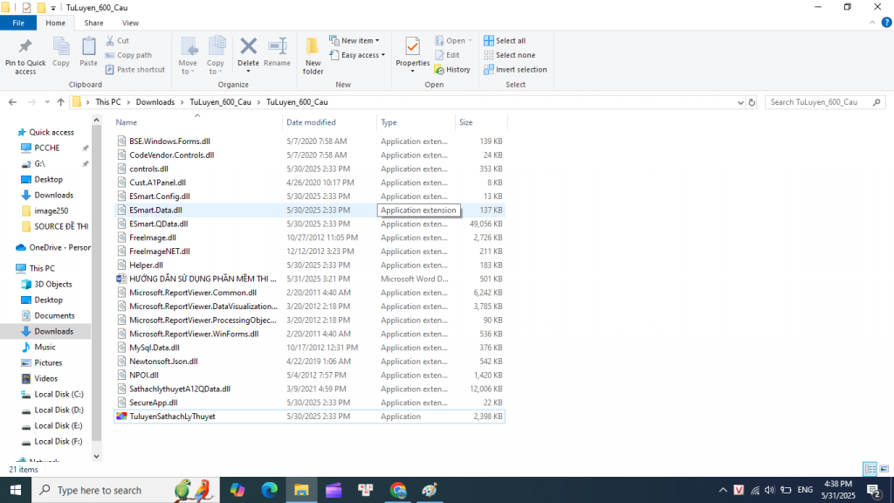Viewport: 894px width, 503px height.
Task: Switch to the View ribbon tab
Action: click(130, 23)
